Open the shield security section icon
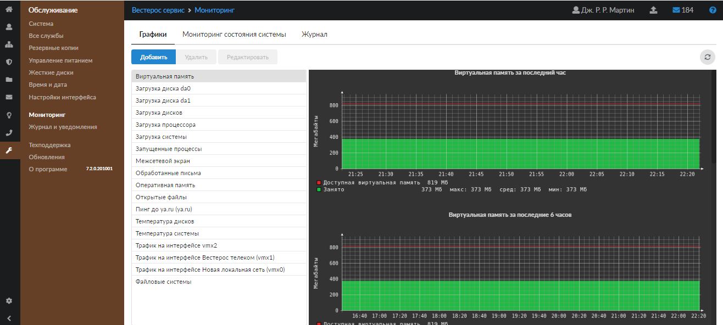The width and height of the screenshot is (723, 325). coord(9,62)
